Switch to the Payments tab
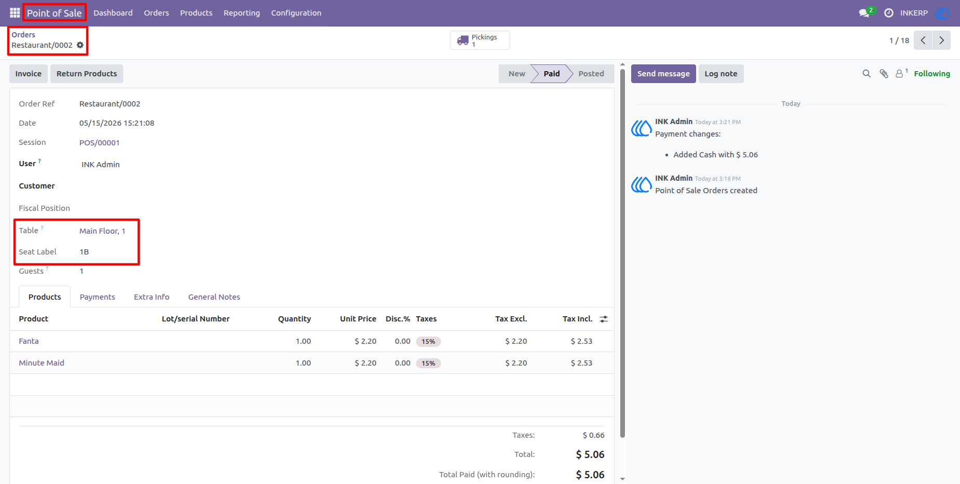Image resolution: width=960 pixels, height=484 pixels. coord(98,297)
